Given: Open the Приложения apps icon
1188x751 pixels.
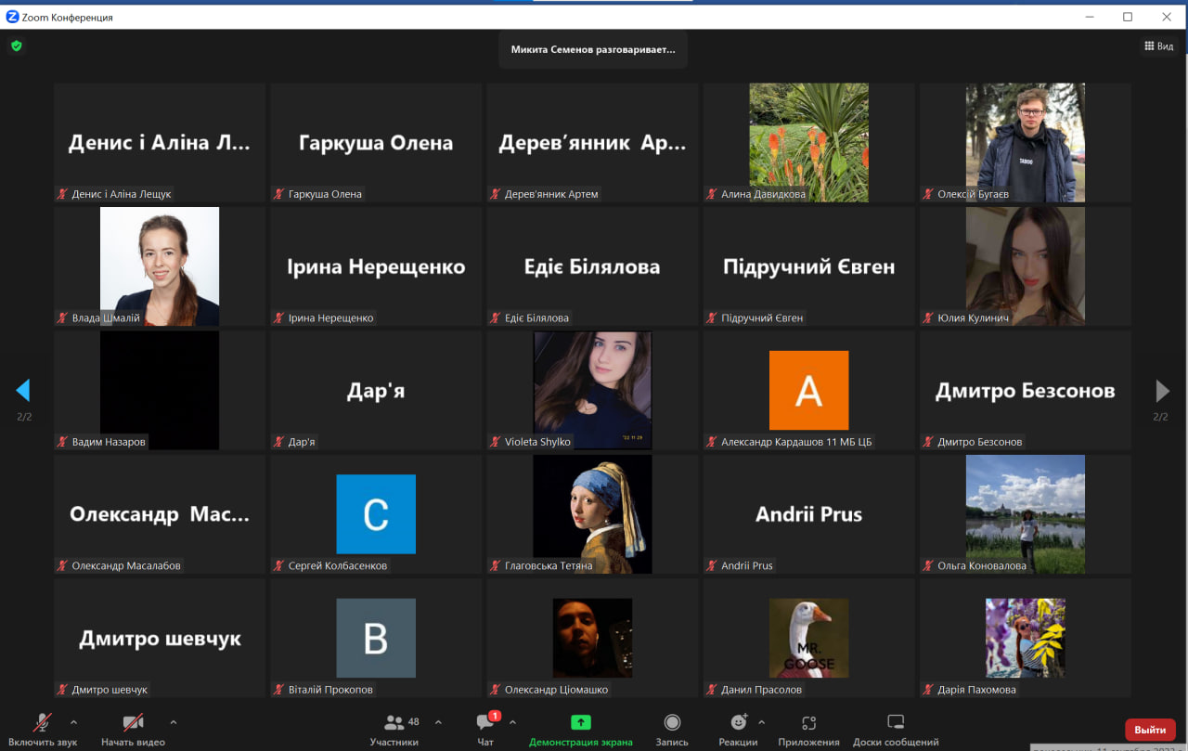Looking at the screenshot, I should click(x=808, y=723).
